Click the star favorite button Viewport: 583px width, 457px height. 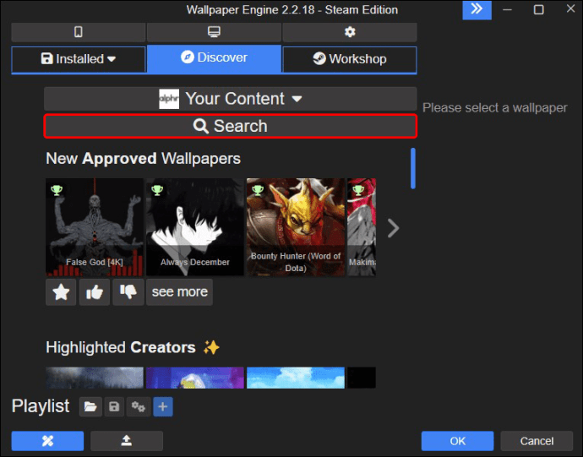click(x=61, y=292)
